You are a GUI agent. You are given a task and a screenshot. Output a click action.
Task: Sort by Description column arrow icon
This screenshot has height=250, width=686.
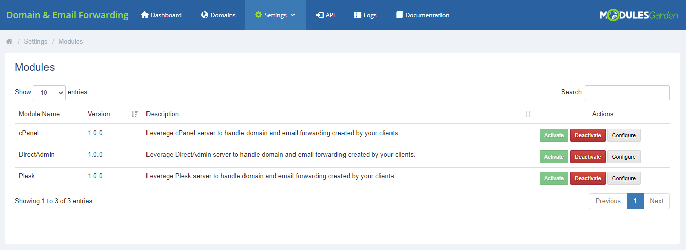[x=528, y=114]
